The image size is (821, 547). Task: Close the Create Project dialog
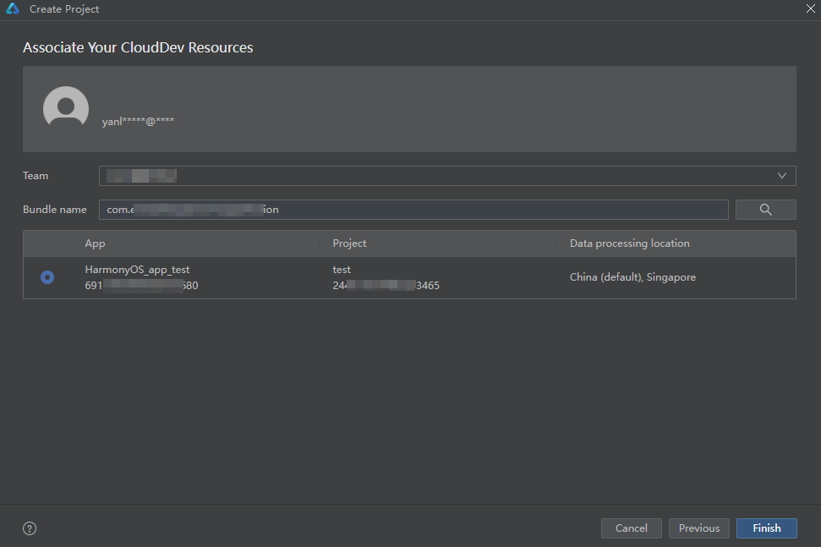click(x=810, y=8)
